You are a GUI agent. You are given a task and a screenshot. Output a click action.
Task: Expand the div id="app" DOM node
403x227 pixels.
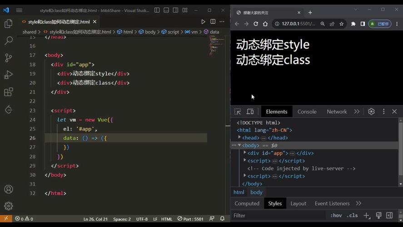point(245,153)
